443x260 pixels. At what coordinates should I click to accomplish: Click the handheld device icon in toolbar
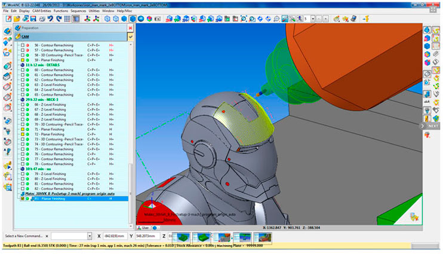[353, 19]
